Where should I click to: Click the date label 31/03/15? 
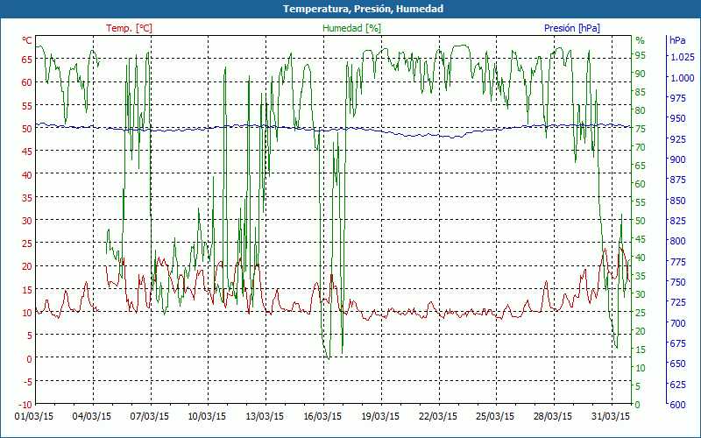610,416
